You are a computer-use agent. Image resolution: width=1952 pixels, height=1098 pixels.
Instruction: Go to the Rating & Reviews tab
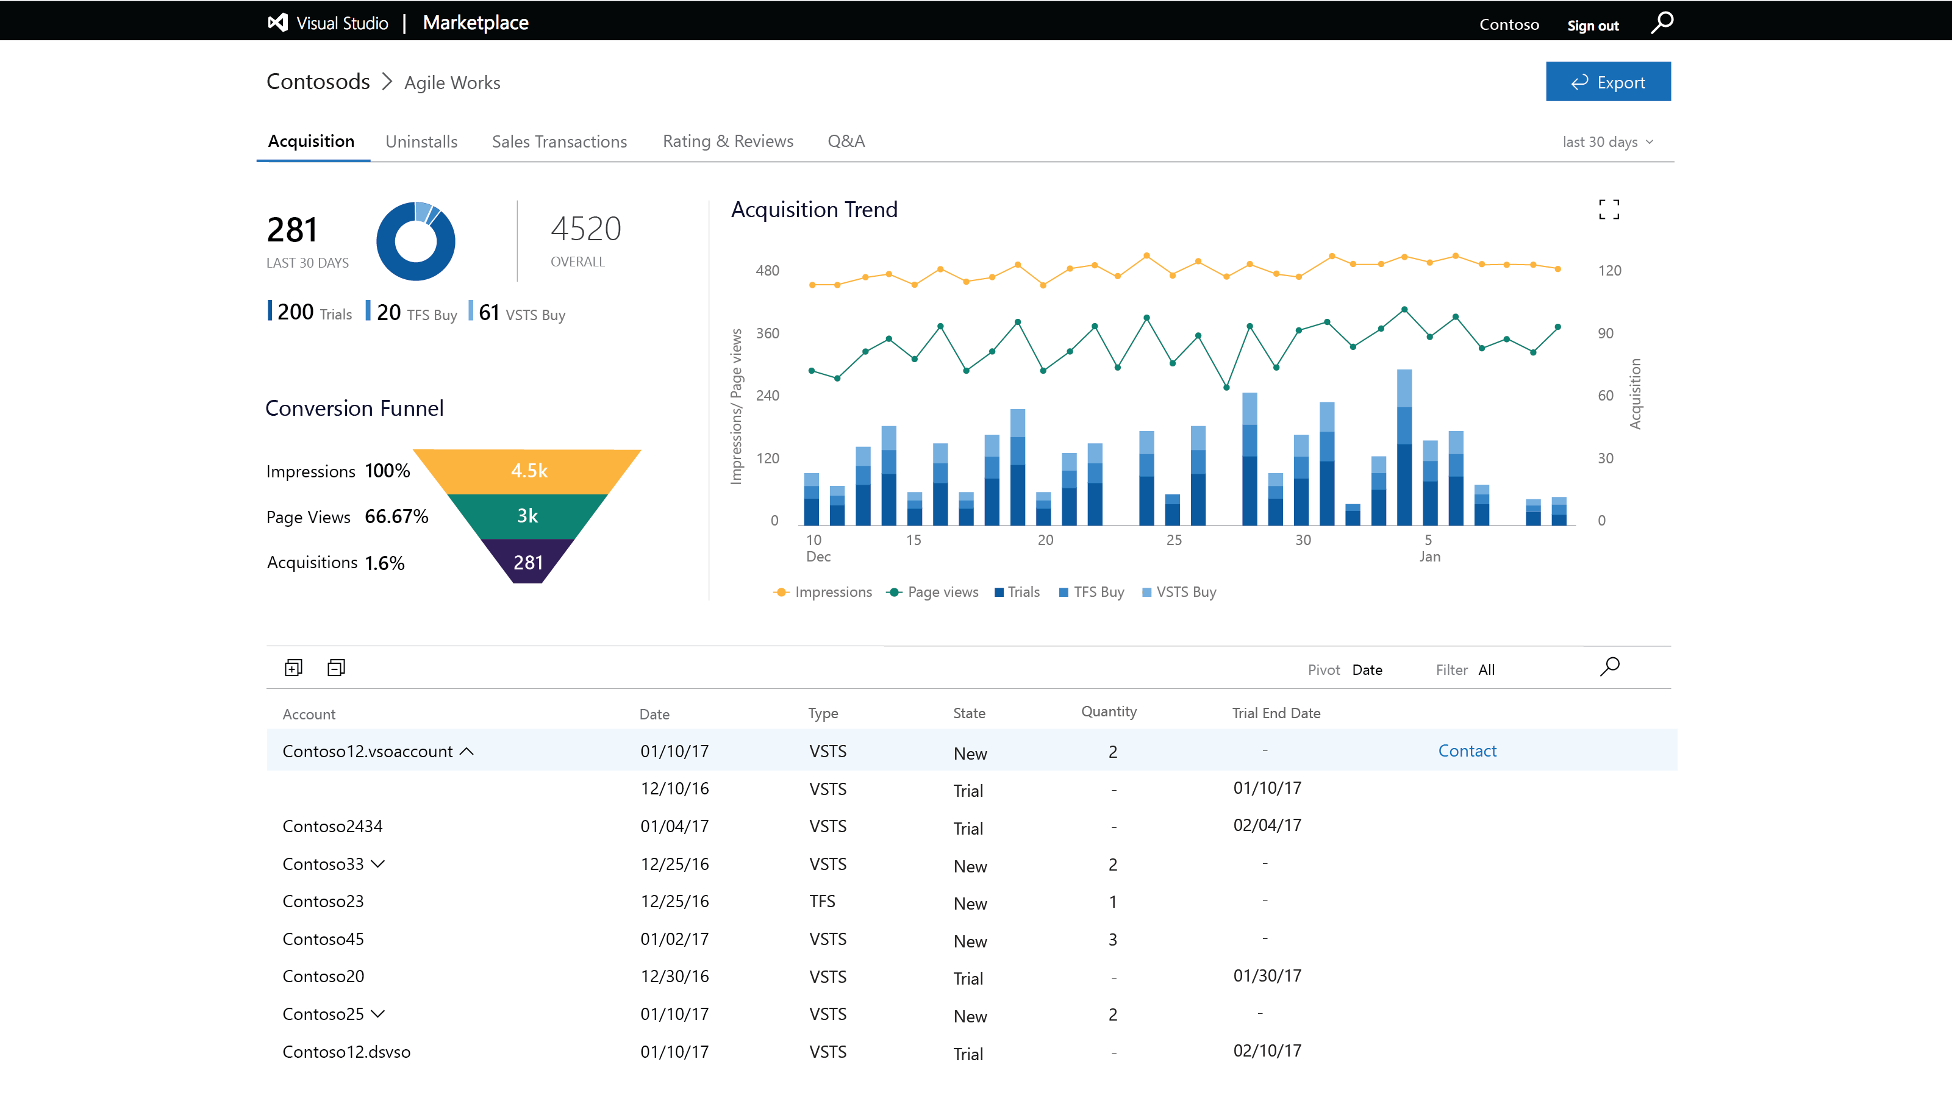728,141
